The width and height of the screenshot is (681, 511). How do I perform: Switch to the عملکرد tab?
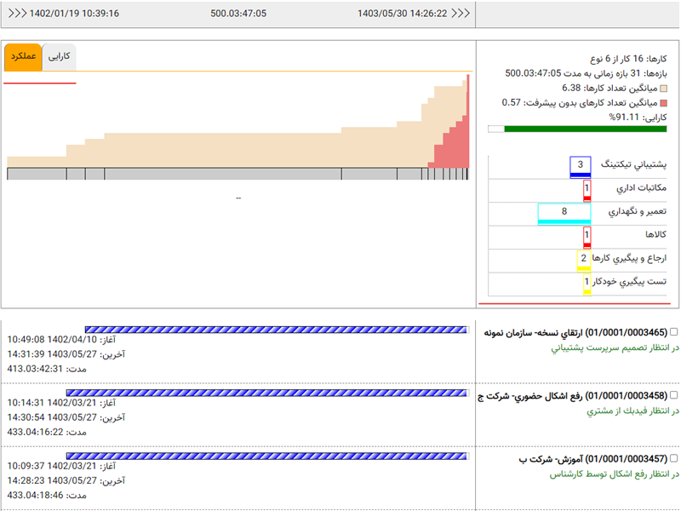[x=22, y=57]
